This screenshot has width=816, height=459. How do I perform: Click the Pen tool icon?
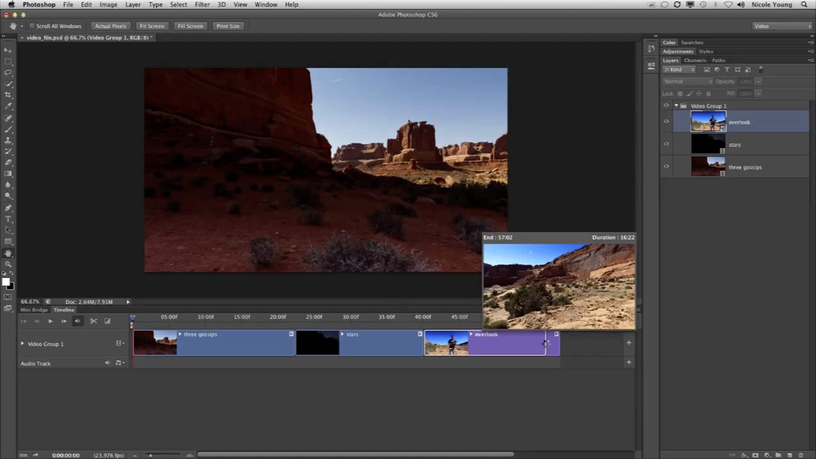coord(8,208)
